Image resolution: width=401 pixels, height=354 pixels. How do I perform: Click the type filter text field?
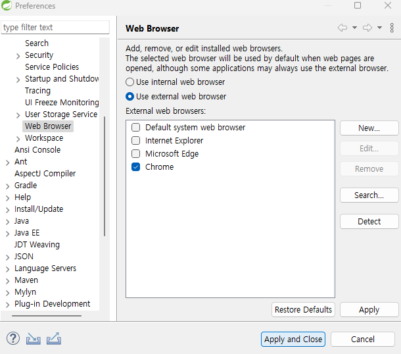coord(55,27)
